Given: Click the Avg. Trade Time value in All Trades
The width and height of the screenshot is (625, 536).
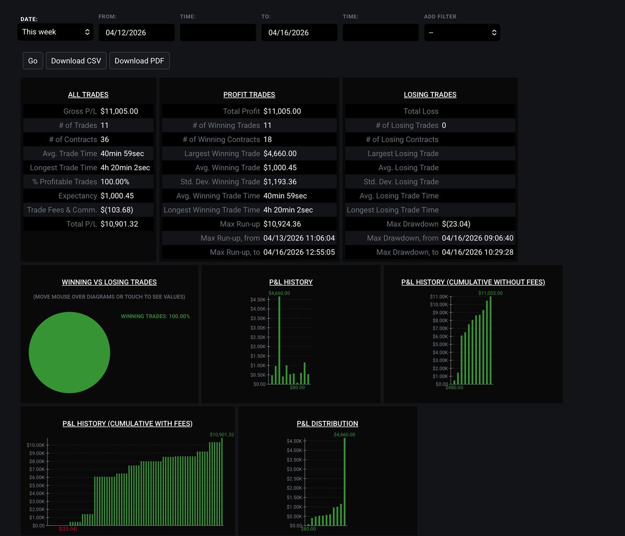Looking at the screenshot, I should click(122, 154).
